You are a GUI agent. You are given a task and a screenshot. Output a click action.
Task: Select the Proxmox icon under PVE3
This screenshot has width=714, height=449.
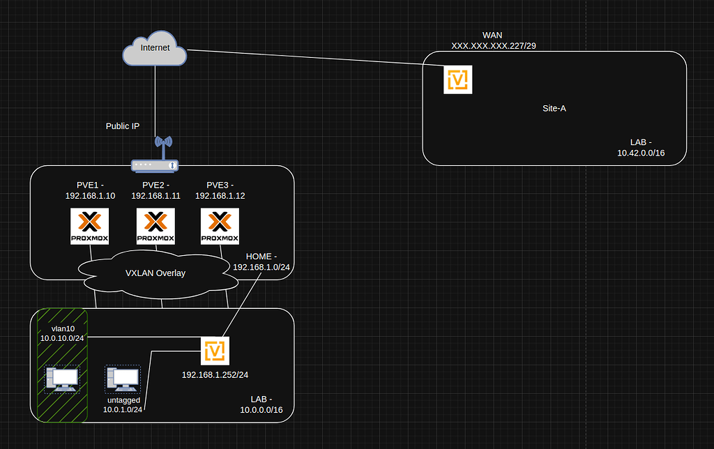pyautogui.click(x=219, y=226)
